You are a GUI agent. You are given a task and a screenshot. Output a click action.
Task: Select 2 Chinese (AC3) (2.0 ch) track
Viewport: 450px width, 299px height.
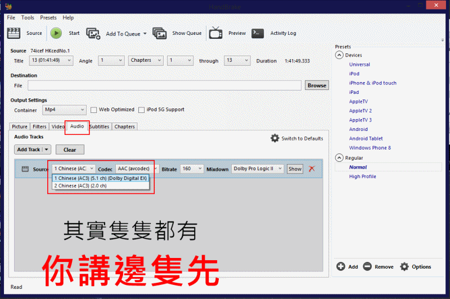click(80, 185)
